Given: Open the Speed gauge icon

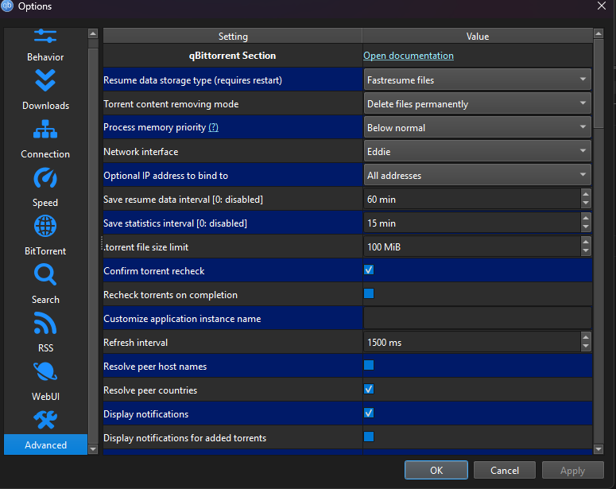Looking at the screenshot, I should point(45,177).
